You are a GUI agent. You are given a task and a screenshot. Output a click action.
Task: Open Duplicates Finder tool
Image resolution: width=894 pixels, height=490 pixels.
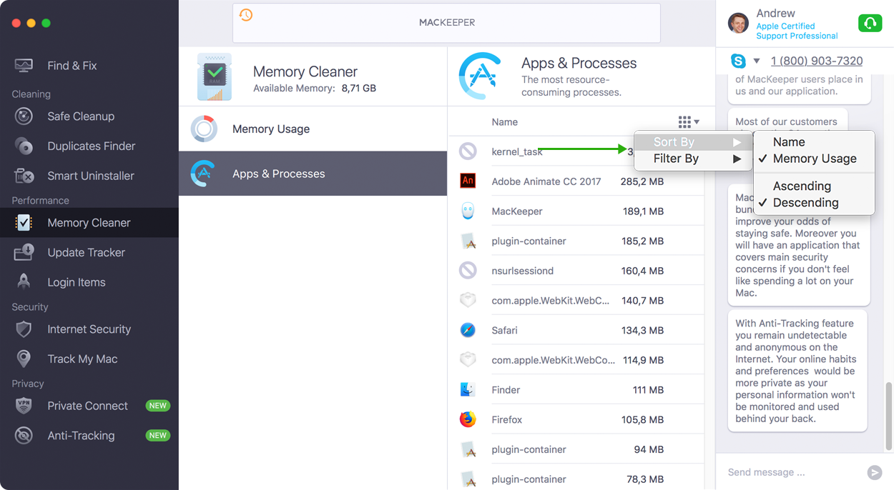tap(91, 146)
